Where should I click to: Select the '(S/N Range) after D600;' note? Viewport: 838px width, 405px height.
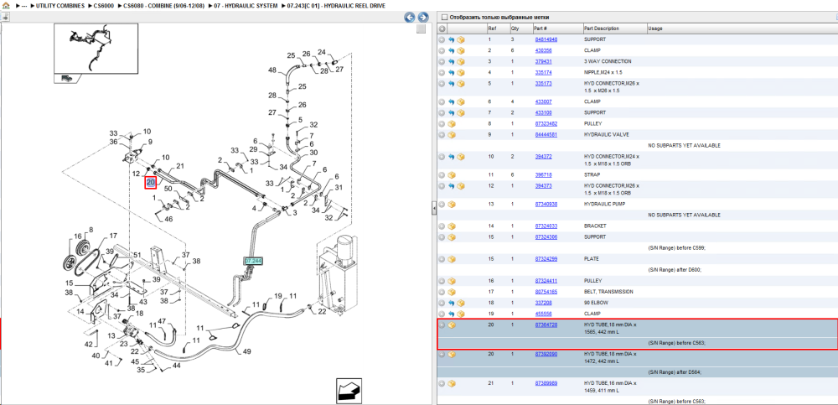[675, 270]
